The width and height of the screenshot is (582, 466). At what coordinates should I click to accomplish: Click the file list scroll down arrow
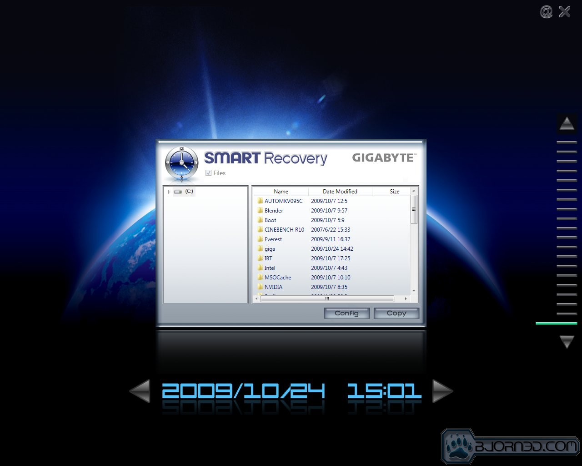coord(414,291)
